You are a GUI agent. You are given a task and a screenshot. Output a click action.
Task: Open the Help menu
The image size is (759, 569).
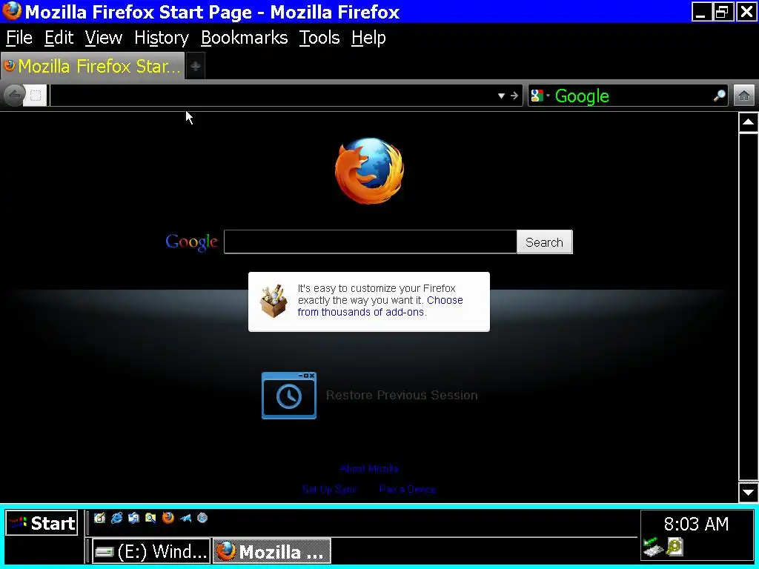(368, 38)
